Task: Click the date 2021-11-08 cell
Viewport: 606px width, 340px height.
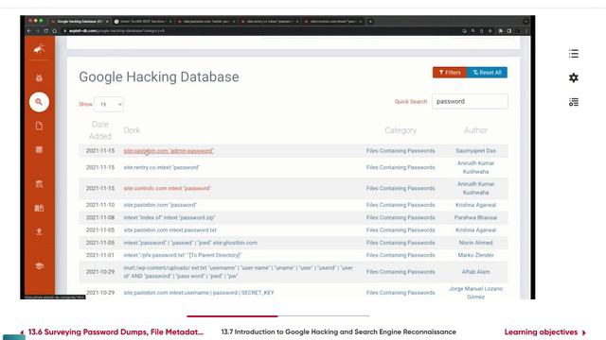Action: [100, 217]
